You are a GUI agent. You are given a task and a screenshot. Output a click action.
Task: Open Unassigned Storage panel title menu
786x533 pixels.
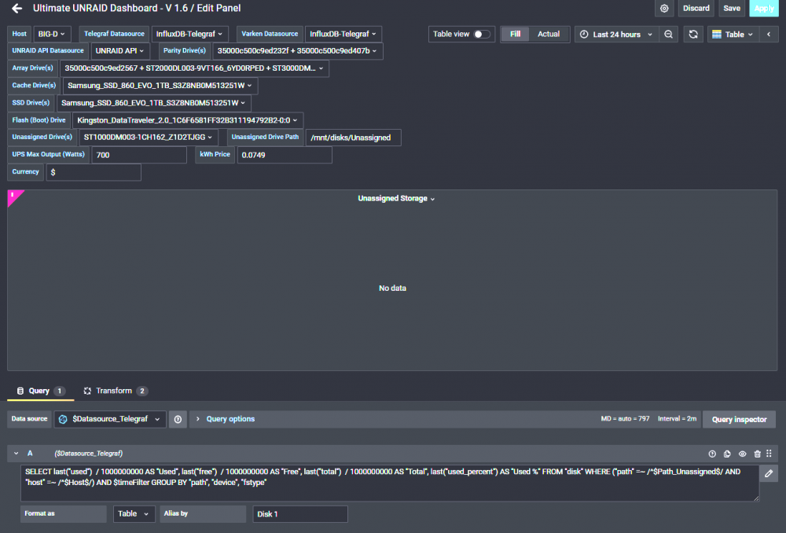[x=396, y=199]
